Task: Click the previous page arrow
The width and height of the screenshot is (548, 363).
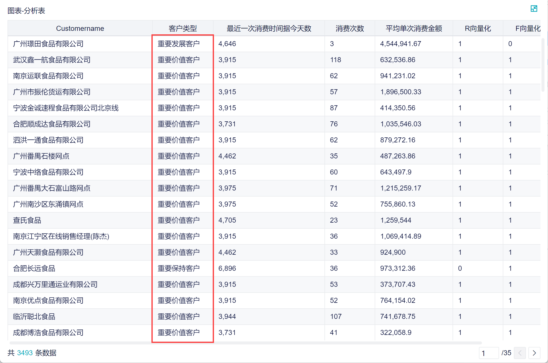Action: tap(520, 353)
